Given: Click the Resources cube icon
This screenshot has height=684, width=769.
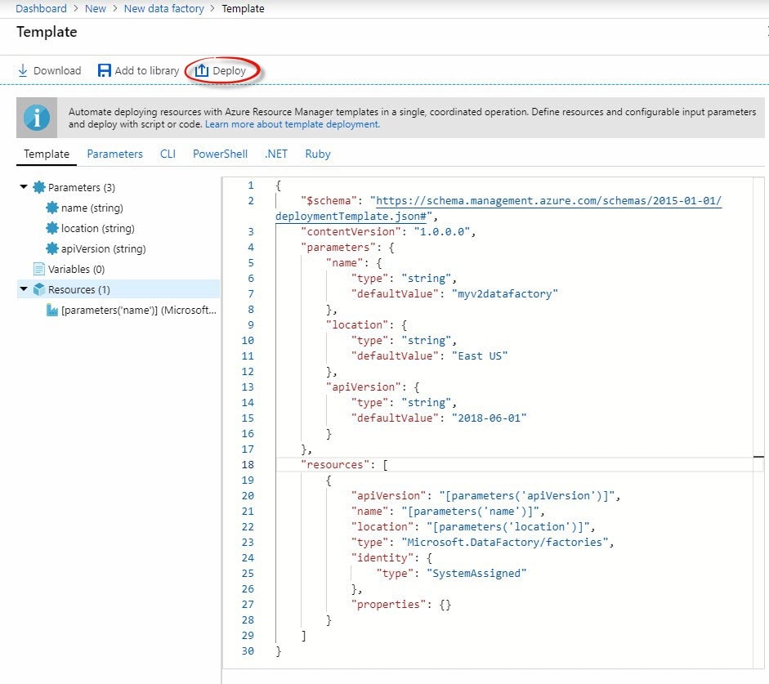Looking at the screenshot, I should (39, 289).
